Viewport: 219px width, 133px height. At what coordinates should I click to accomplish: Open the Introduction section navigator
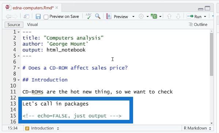pyautogui.click(x=42, y=128)
